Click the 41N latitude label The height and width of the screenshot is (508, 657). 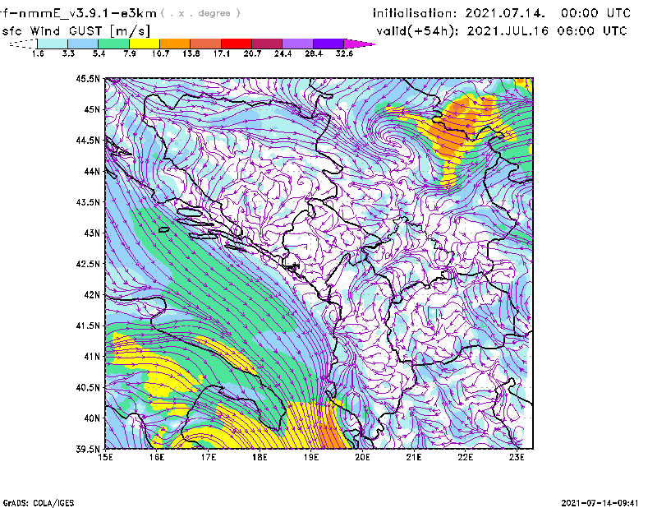click(x=92, y=357)
